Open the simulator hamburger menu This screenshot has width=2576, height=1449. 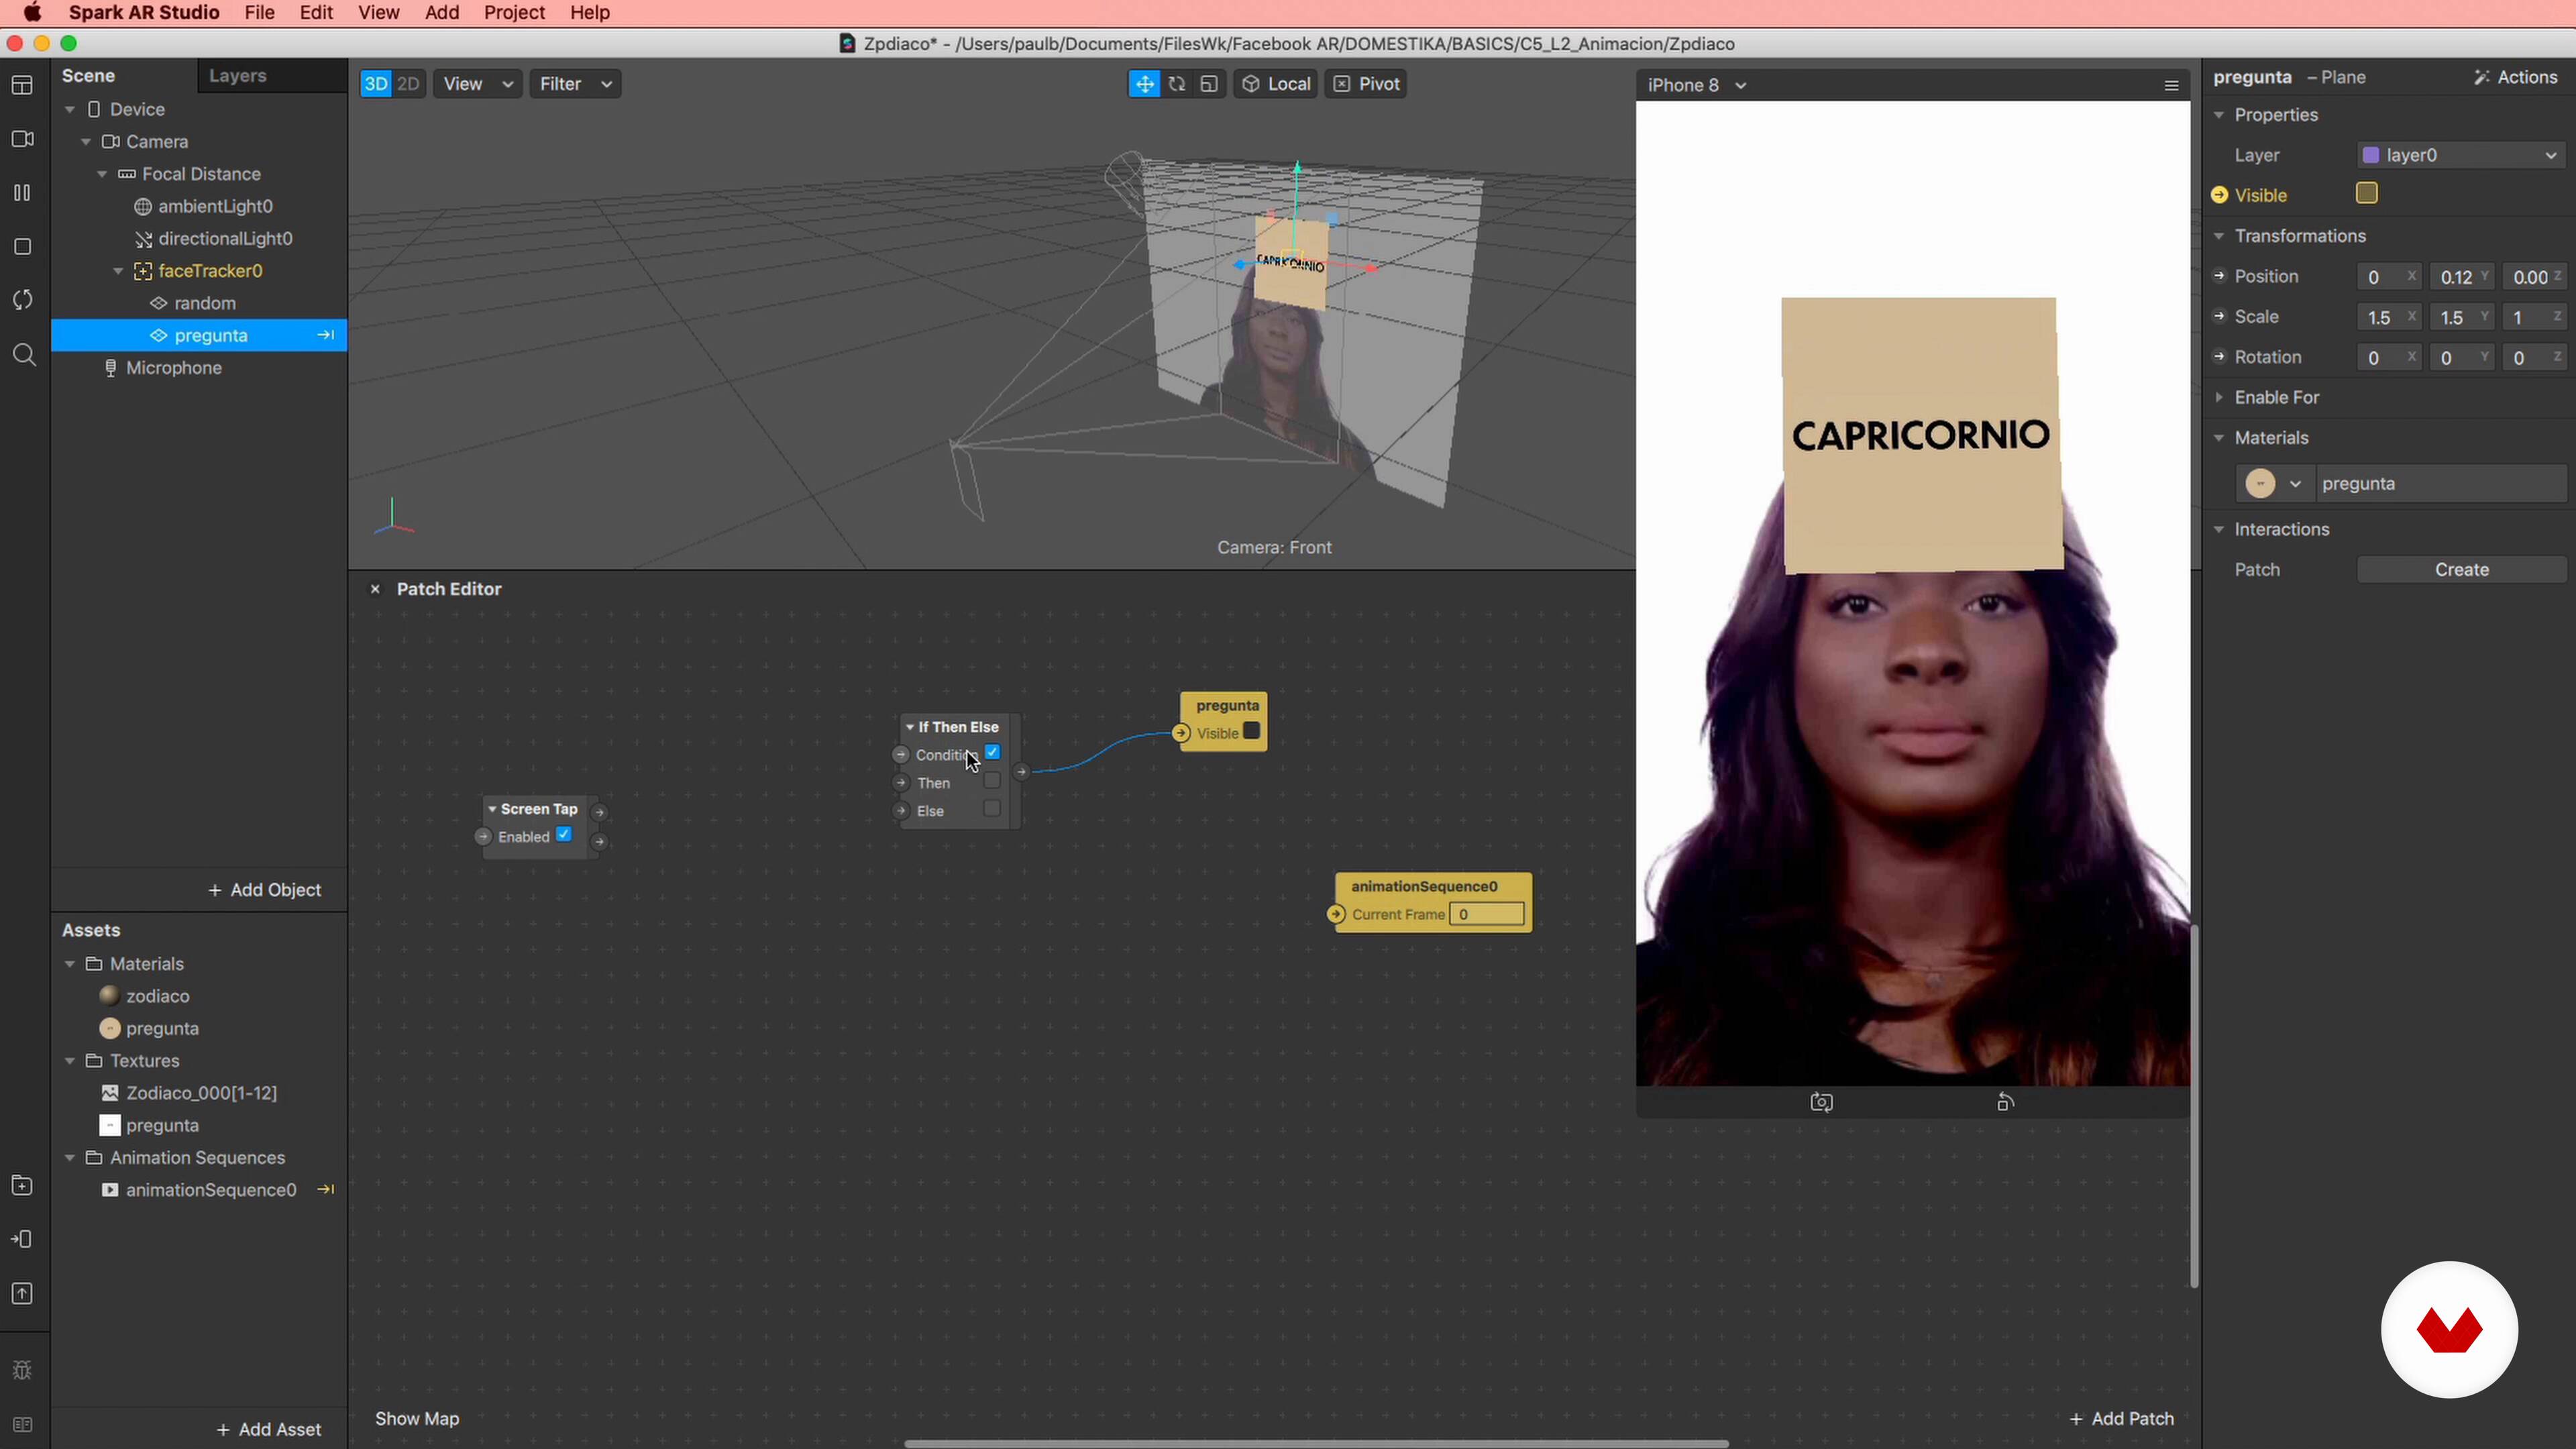tap(2171, 85)
